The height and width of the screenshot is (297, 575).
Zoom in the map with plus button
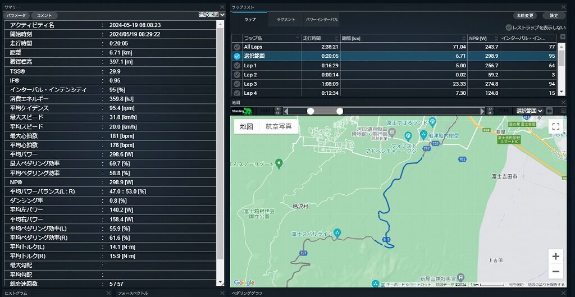coord(555,257)
